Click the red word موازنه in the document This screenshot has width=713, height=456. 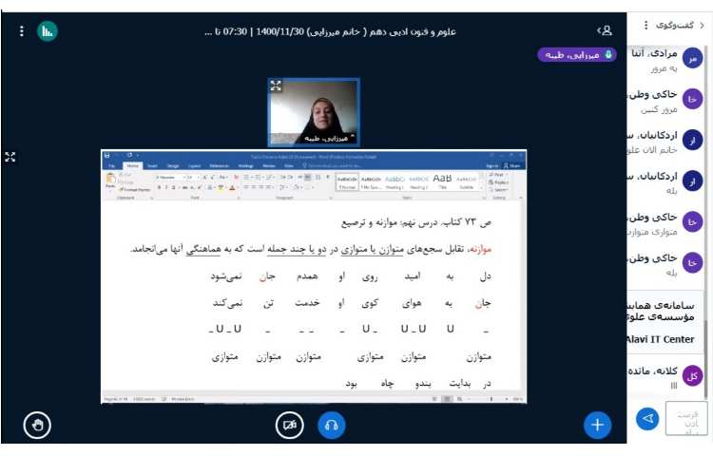pyautogui.click(x=480, y=249)
